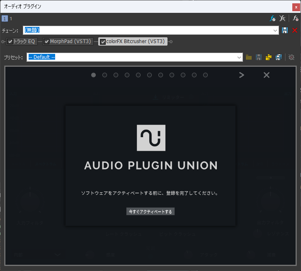This screenshot has height=271, width=301.
Task: Click the blue track number 1 badge
Action: click(5, 19)
